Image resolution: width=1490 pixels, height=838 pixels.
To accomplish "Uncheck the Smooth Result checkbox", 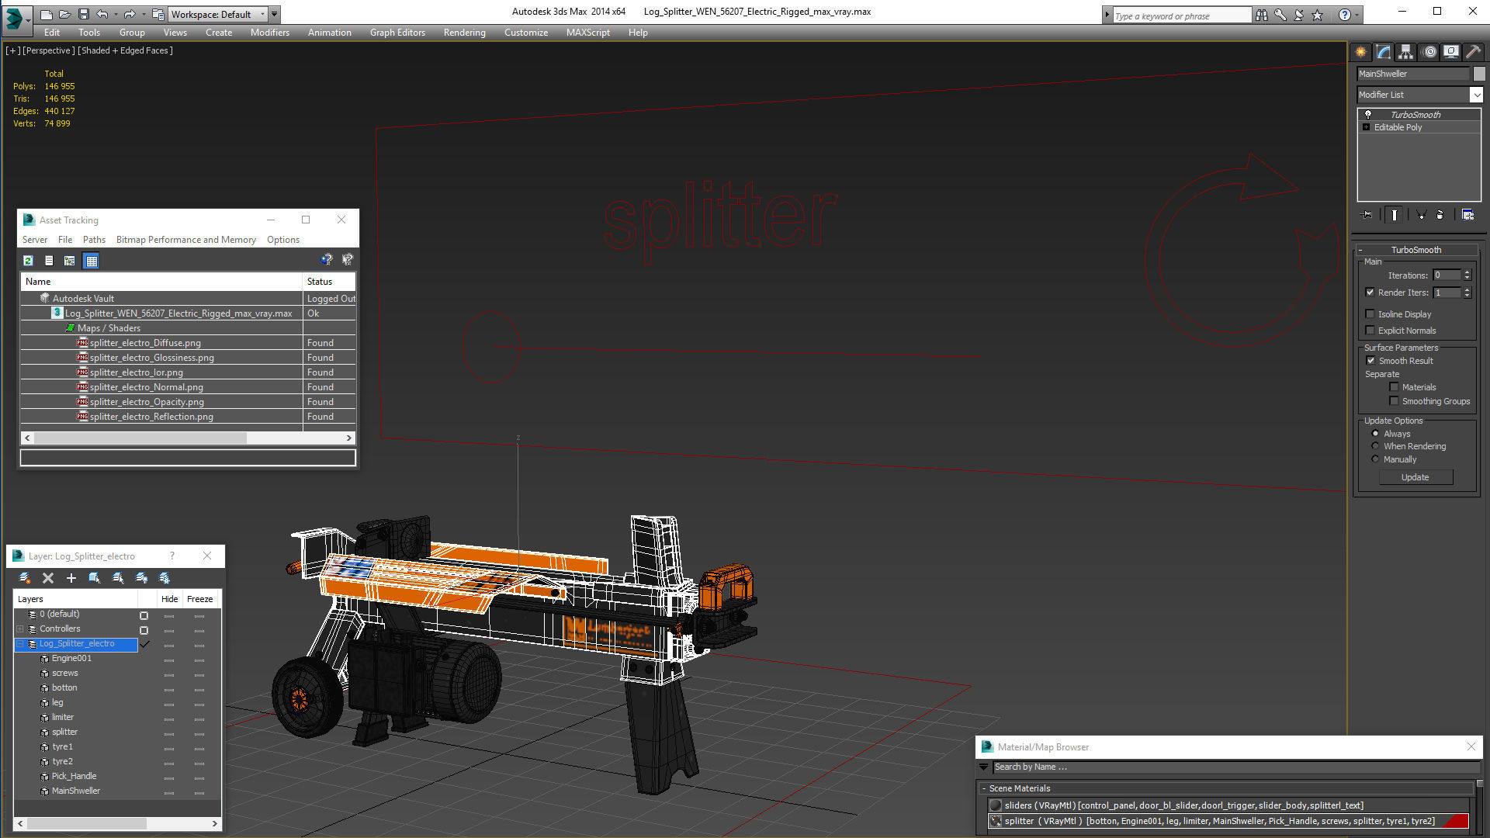I will (1371, 361).
